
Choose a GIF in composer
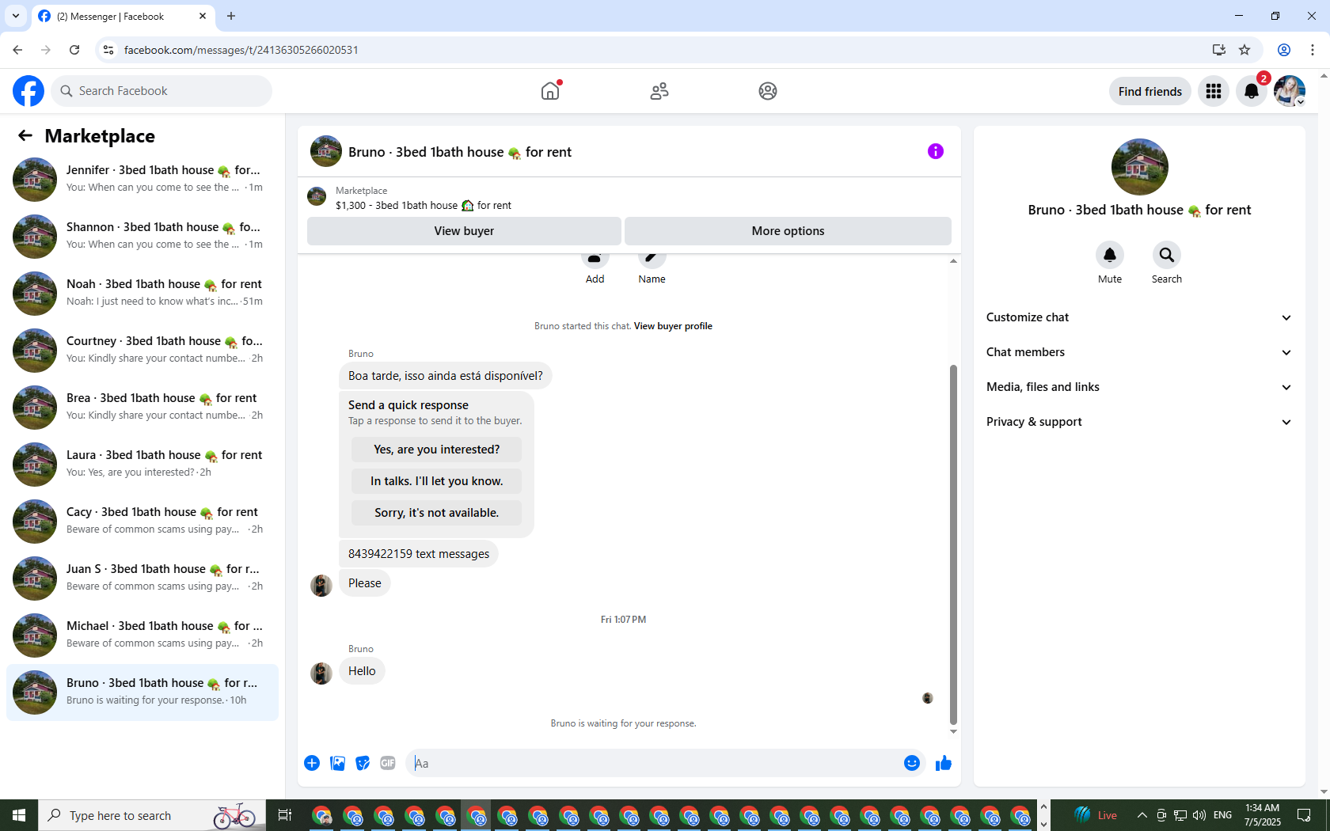(x=388, y=763)
